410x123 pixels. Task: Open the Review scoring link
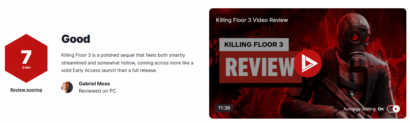point(26,90)
